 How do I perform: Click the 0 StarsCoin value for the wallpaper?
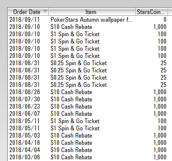165,20
